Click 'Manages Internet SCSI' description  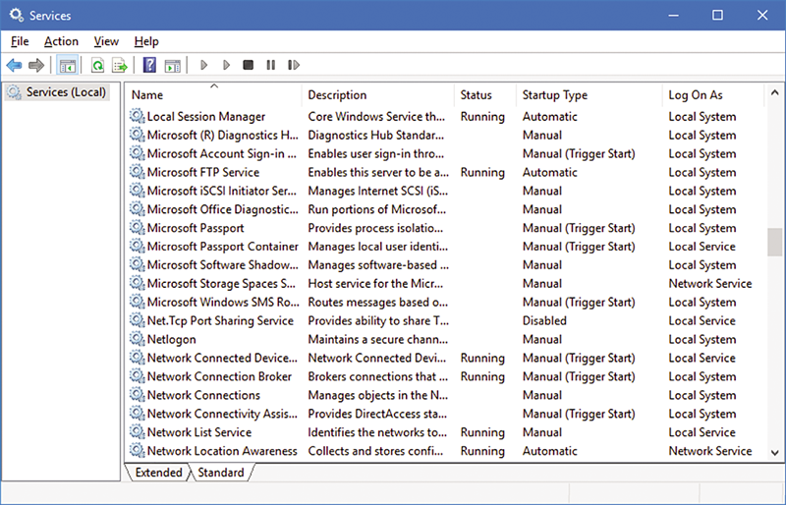pos(378,191)
